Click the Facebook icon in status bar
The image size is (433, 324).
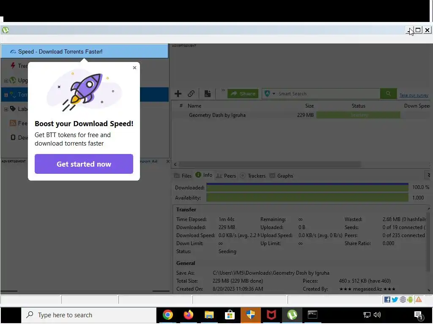[x=387, y=300]
